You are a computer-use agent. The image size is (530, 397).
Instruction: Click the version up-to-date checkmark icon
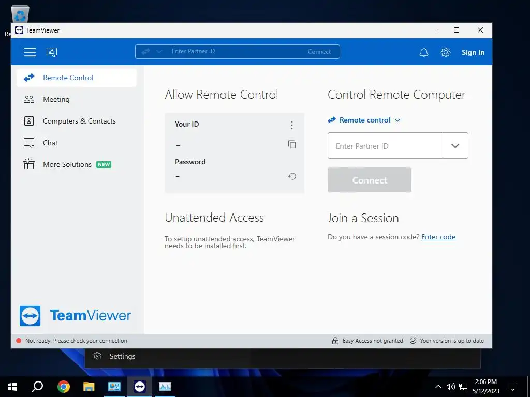pyautogui.click(x=413, y=341)
